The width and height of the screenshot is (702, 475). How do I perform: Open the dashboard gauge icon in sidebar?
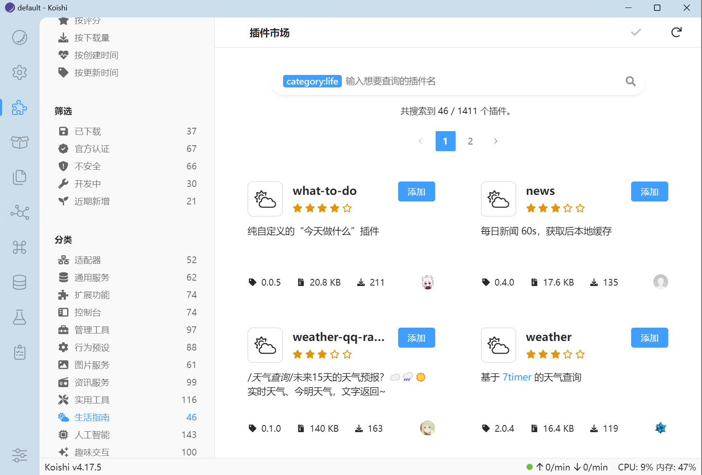tap(20, 37)
